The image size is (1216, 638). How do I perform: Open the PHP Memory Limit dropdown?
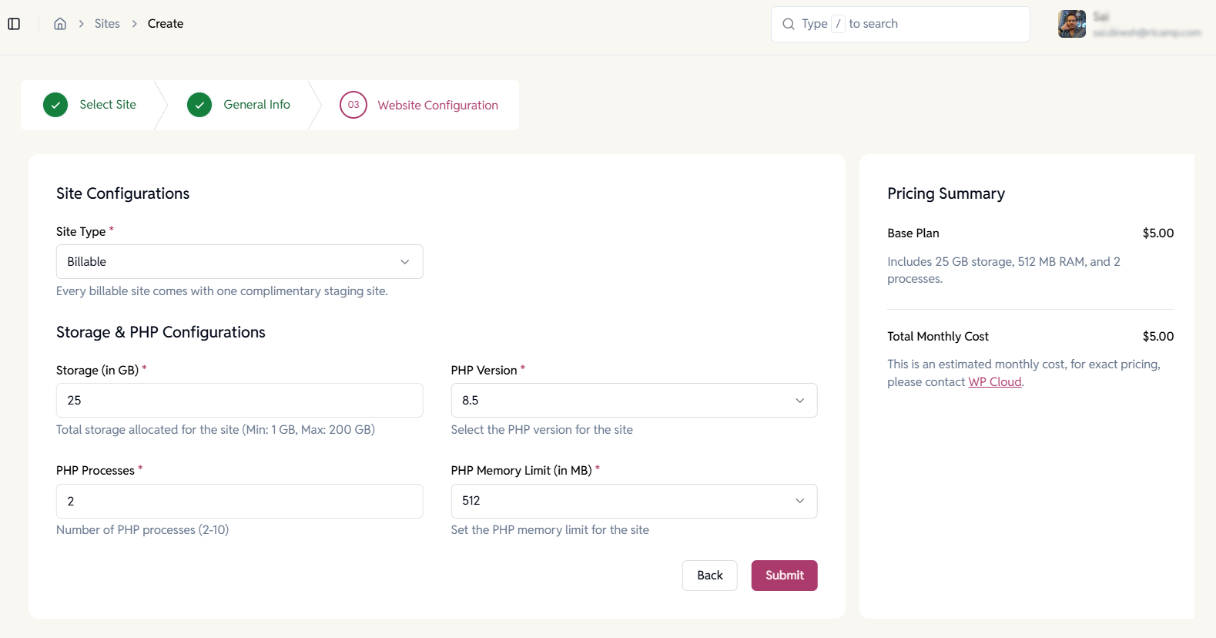point(634,501)
